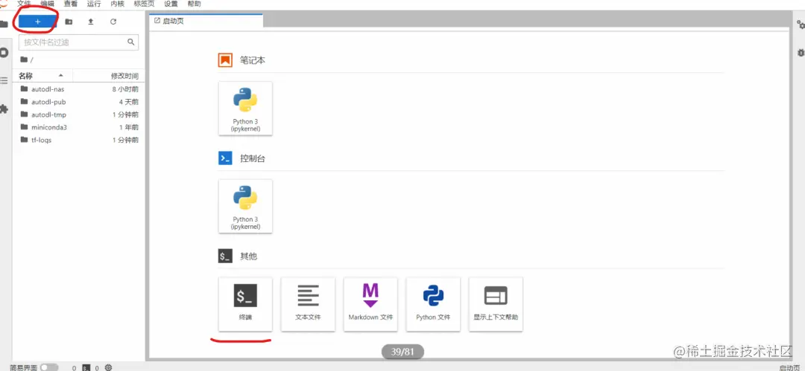This screenshot has width=805, height=371.
Task: Select the tf-logs folder
Action: 79,140
